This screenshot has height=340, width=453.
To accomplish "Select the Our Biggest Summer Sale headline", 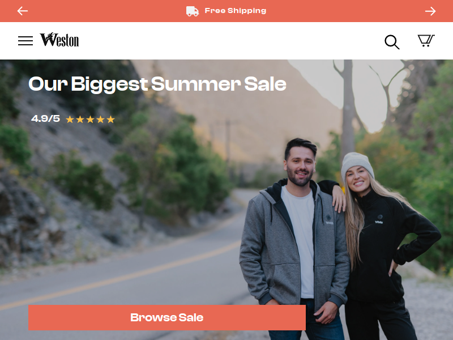I will coord(157,84).
